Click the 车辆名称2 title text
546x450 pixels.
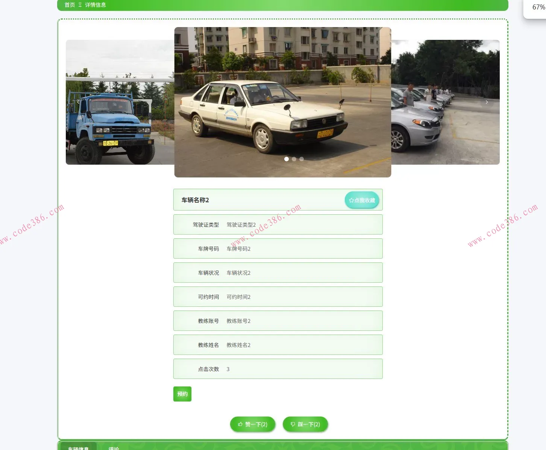tap(195, 200)
